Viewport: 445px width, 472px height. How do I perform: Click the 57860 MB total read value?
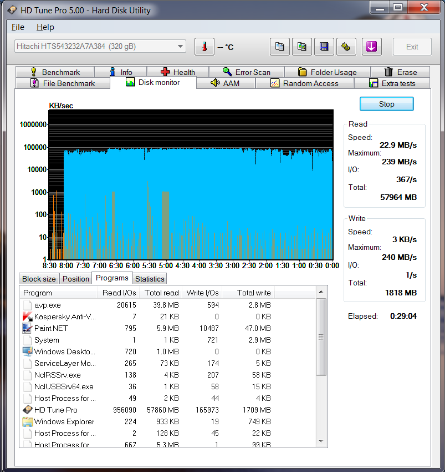click(162, 410)
